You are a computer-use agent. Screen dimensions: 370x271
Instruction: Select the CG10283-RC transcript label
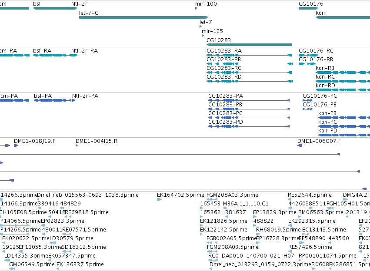(x=224, y=68)
